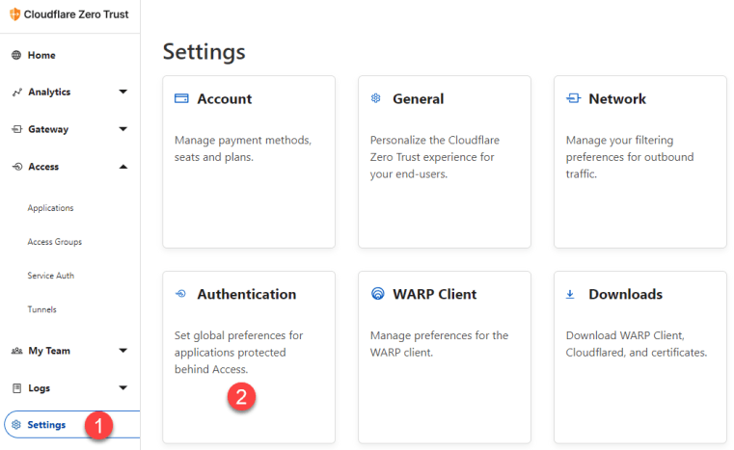This screenshot has height=450, width=734.
Task: Expand the My Team section arrow
Action: [123, 351]
